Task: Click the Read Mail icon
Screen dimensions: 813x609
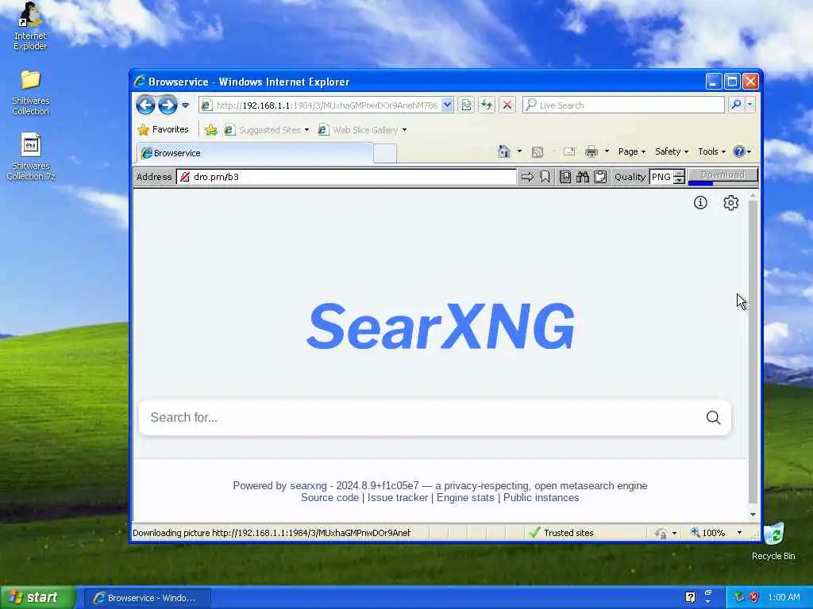Action: [569, 151]
